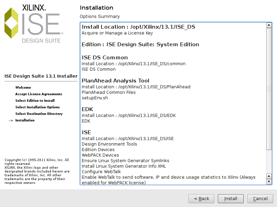Click the Xilinx copyright notice text
The image size is (277, 207).
coord(37,171)
